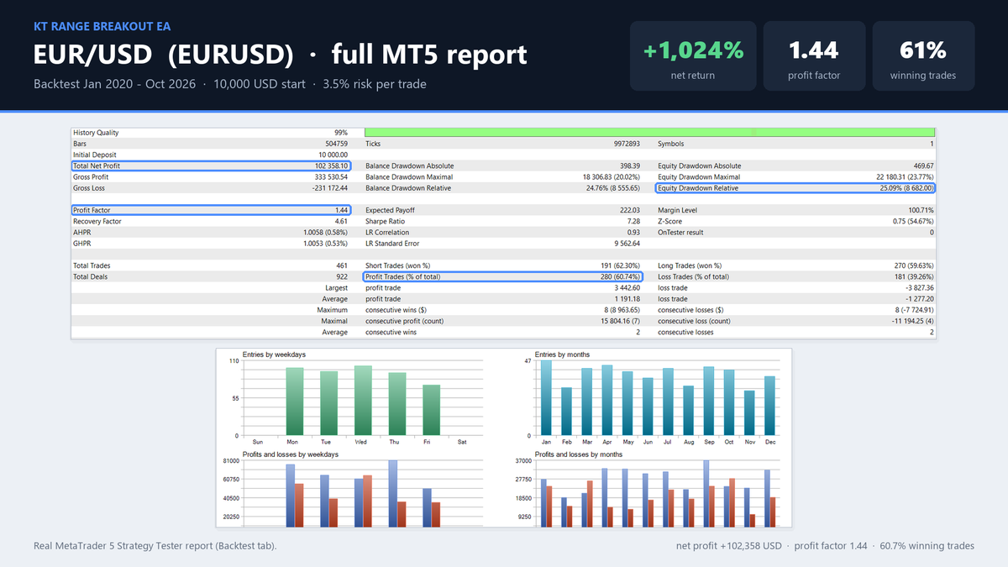The height and width of the screenshot is (567, 1008).
Task: Click the Profits and losses by months title
Action: 579,454
